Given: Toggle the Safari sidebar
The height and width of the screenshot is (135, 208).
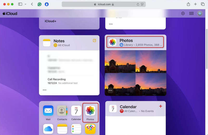Looking at the screenshot, I should tap(20, 4).
